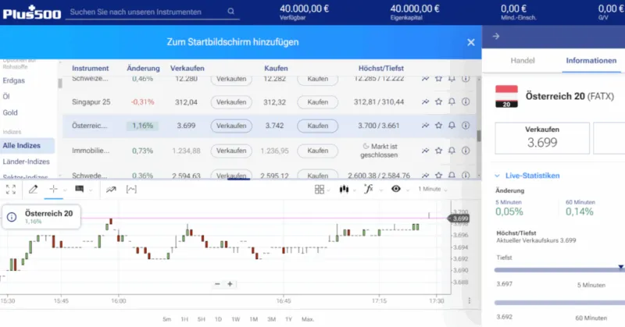Click info icon on Österreich 20 chart label
This screenshot has width=625, height=327.
(12, 217)
